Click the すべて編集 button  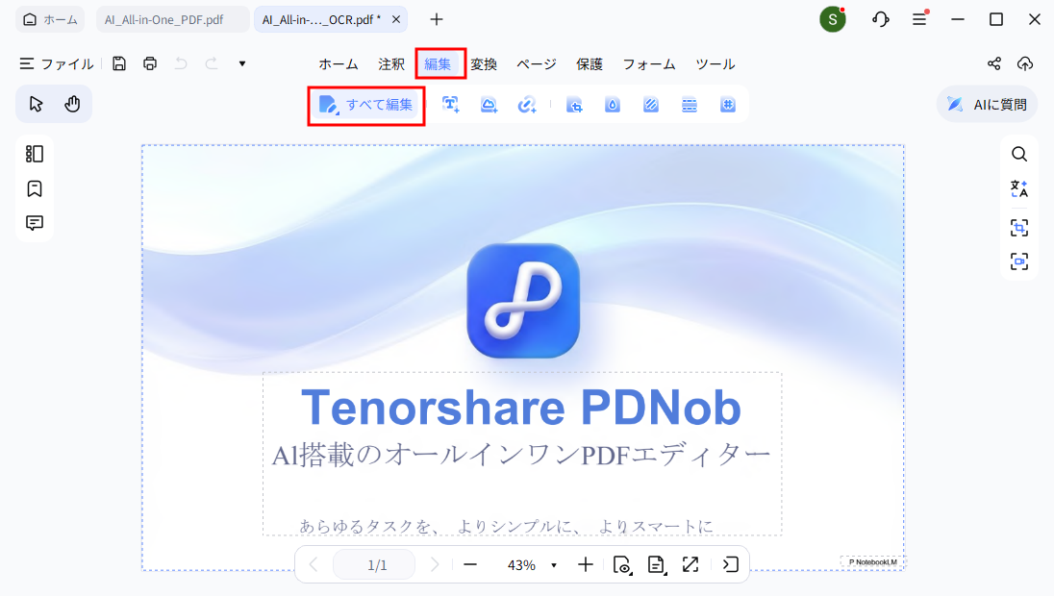(366, 105)
